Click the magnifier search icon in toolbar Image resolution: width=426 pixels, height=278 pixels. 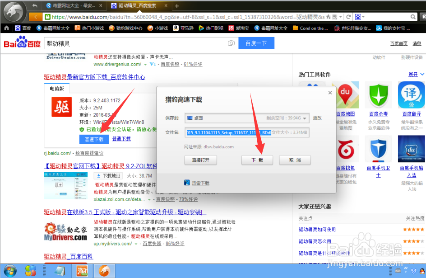[x=413, y=17]
